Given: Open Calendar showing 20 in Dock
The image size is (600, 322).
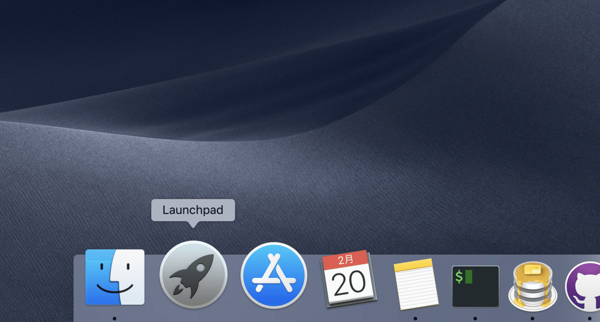Looking at the screenshot, I should [348, 279].
